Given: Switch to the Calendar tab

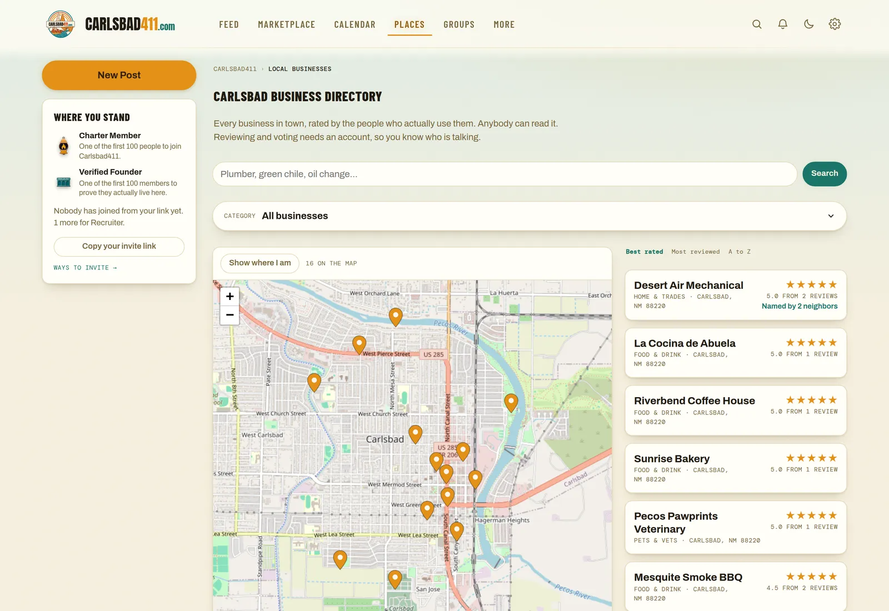Looking at the screenshot, I should click(x=355, y=24).
